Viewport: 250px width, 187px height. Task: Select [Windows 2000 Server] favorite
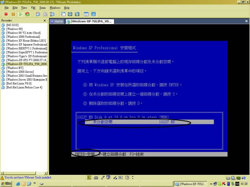(20, 72)
